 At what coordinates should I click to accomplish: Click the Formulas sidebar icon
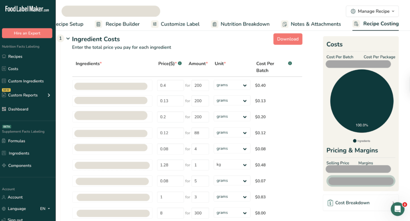click(x=4, y=141)
